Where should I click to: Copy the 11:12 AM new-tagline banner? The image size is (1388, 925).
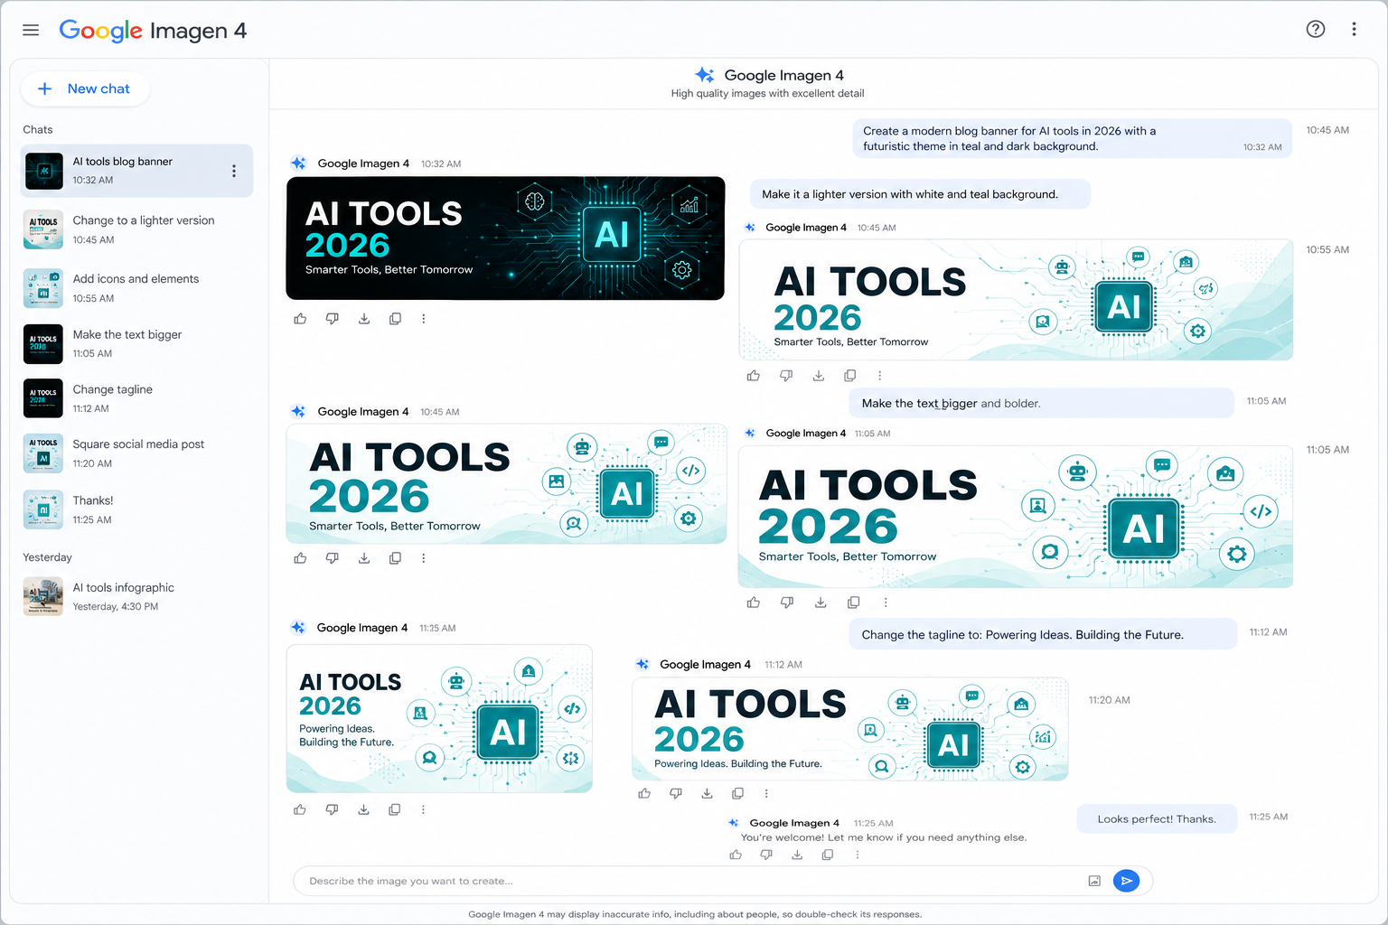tap(738, 794)
